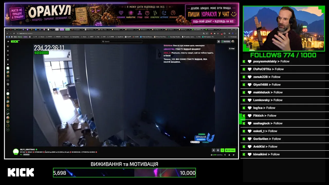Open the Kick sidebar hamburger menu
The width and height of the screenshot is (329, 185).
(x=8, y=41)
